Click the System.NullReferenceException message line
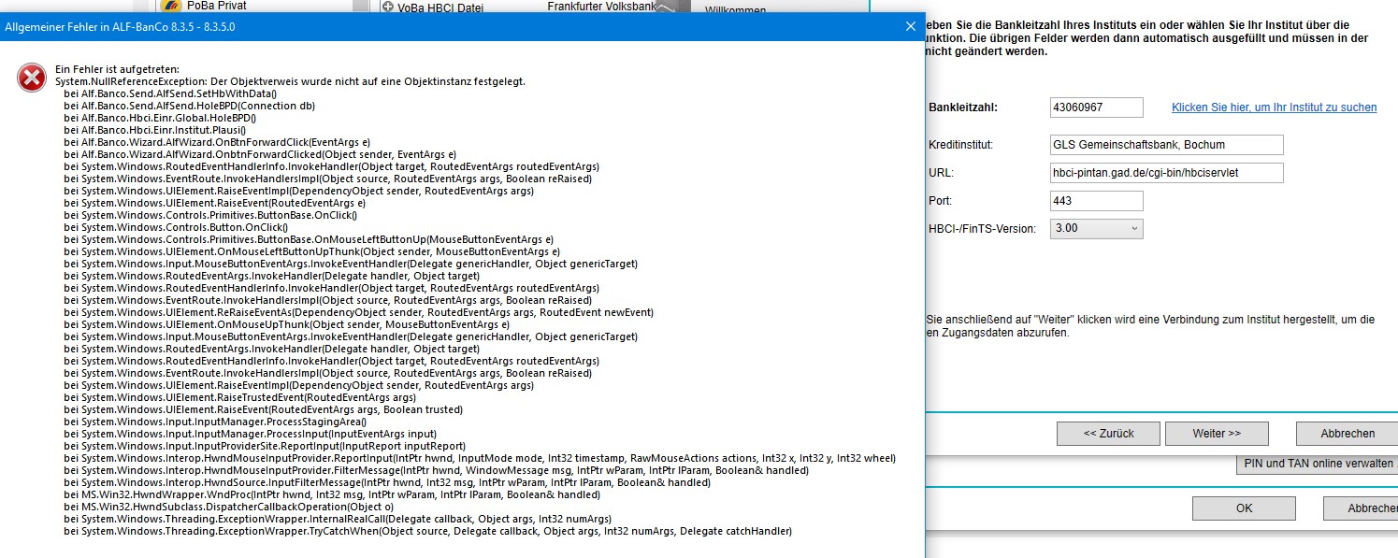This screenshot has width=1398, height=558. click(290, 82)
